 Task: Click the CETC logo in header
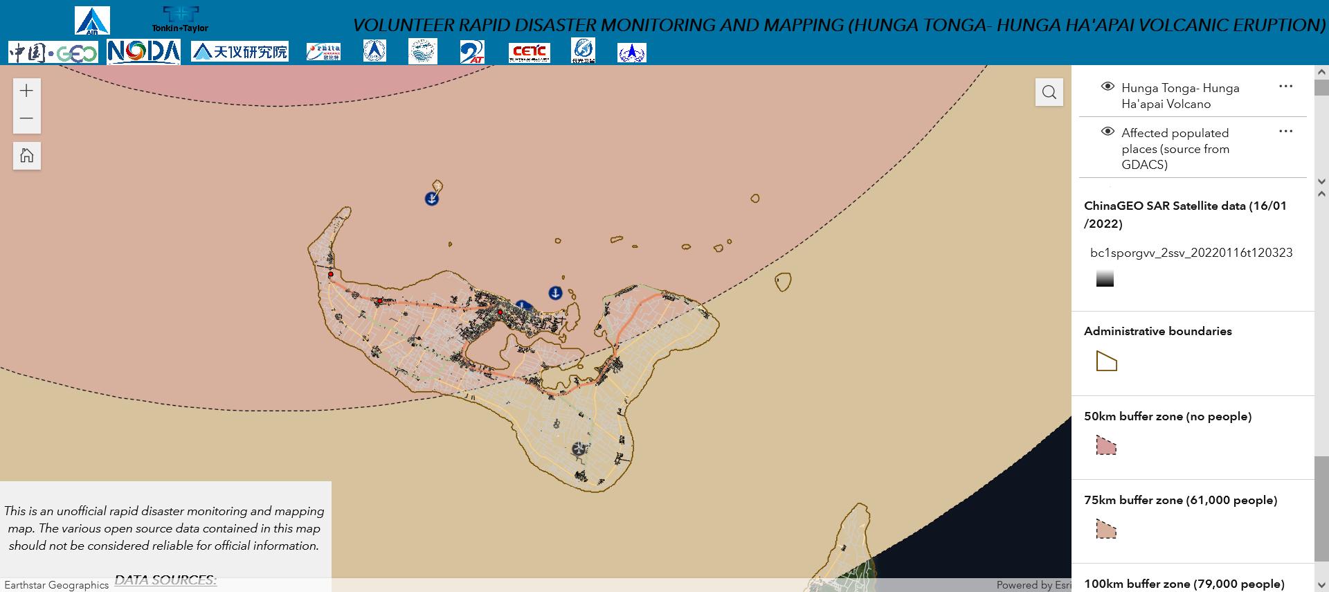530,52
